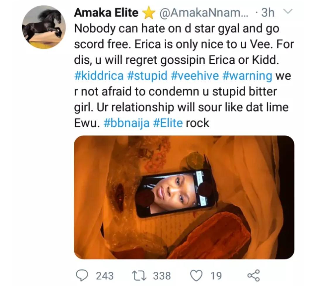Click the reply speech bubble icon
This screenshot has height=286, width=316.
click(x=82, y=275)
